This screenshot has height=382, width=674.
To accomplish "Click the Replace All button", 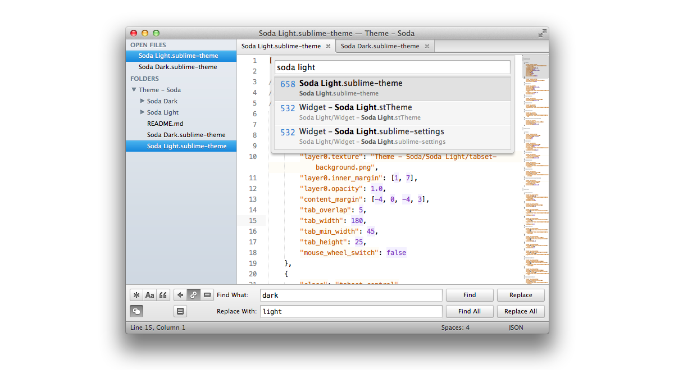I will pyautogui.click(x=521, y=311).
